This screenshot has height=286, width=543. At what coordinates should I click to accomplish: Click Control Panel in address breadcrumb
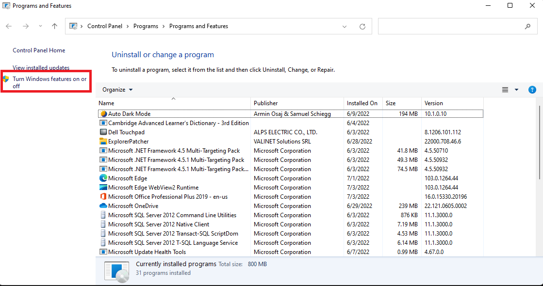tap(105, 26)
